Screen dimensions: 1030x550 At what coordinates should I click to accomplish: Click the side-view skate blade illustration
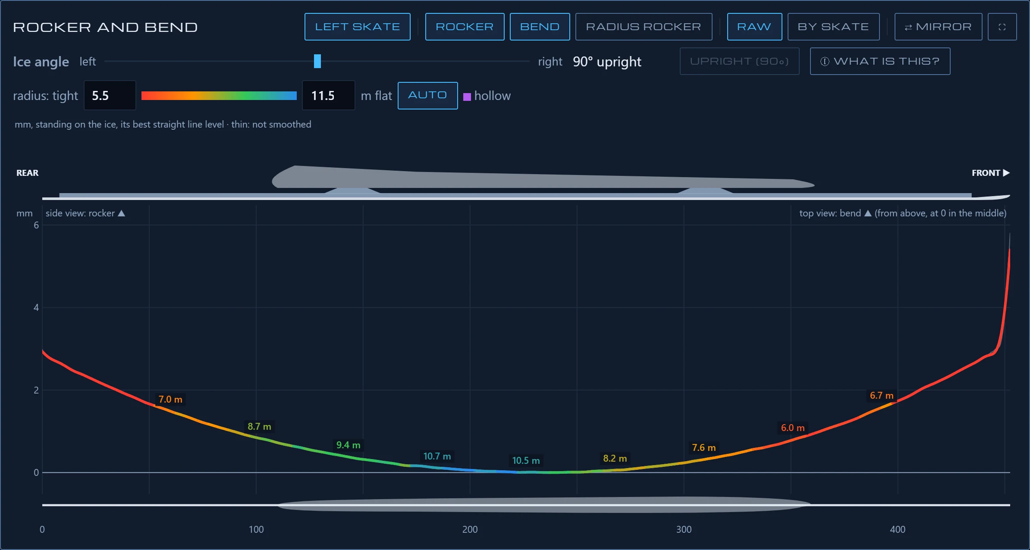click(526, 182)
